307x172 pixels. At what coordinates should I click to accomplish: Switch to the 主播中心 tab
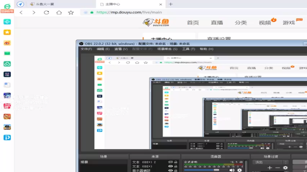click(131, 4)
